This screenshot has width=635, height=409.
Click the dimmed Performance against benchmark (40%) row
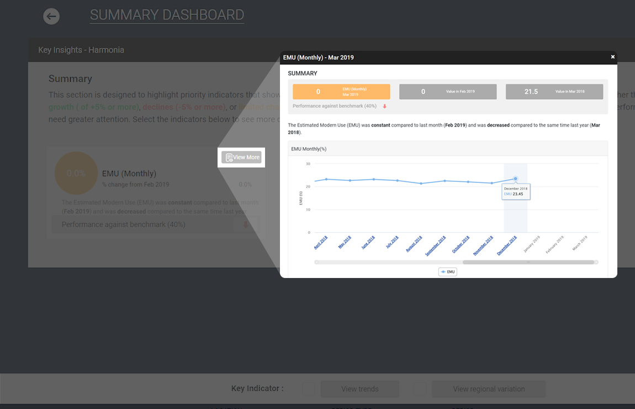(x=155, y=224)
